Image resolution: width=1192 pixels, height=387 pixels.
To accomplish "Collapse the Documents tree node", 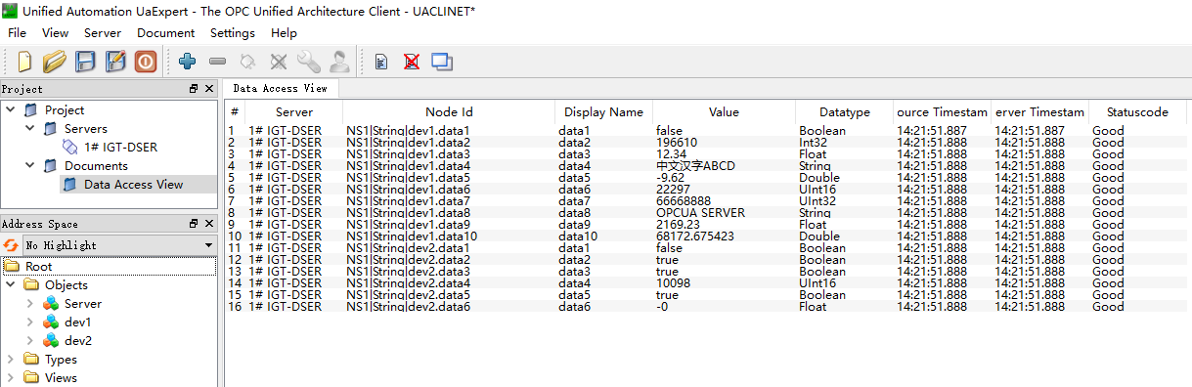I will (x=30, y=165).
